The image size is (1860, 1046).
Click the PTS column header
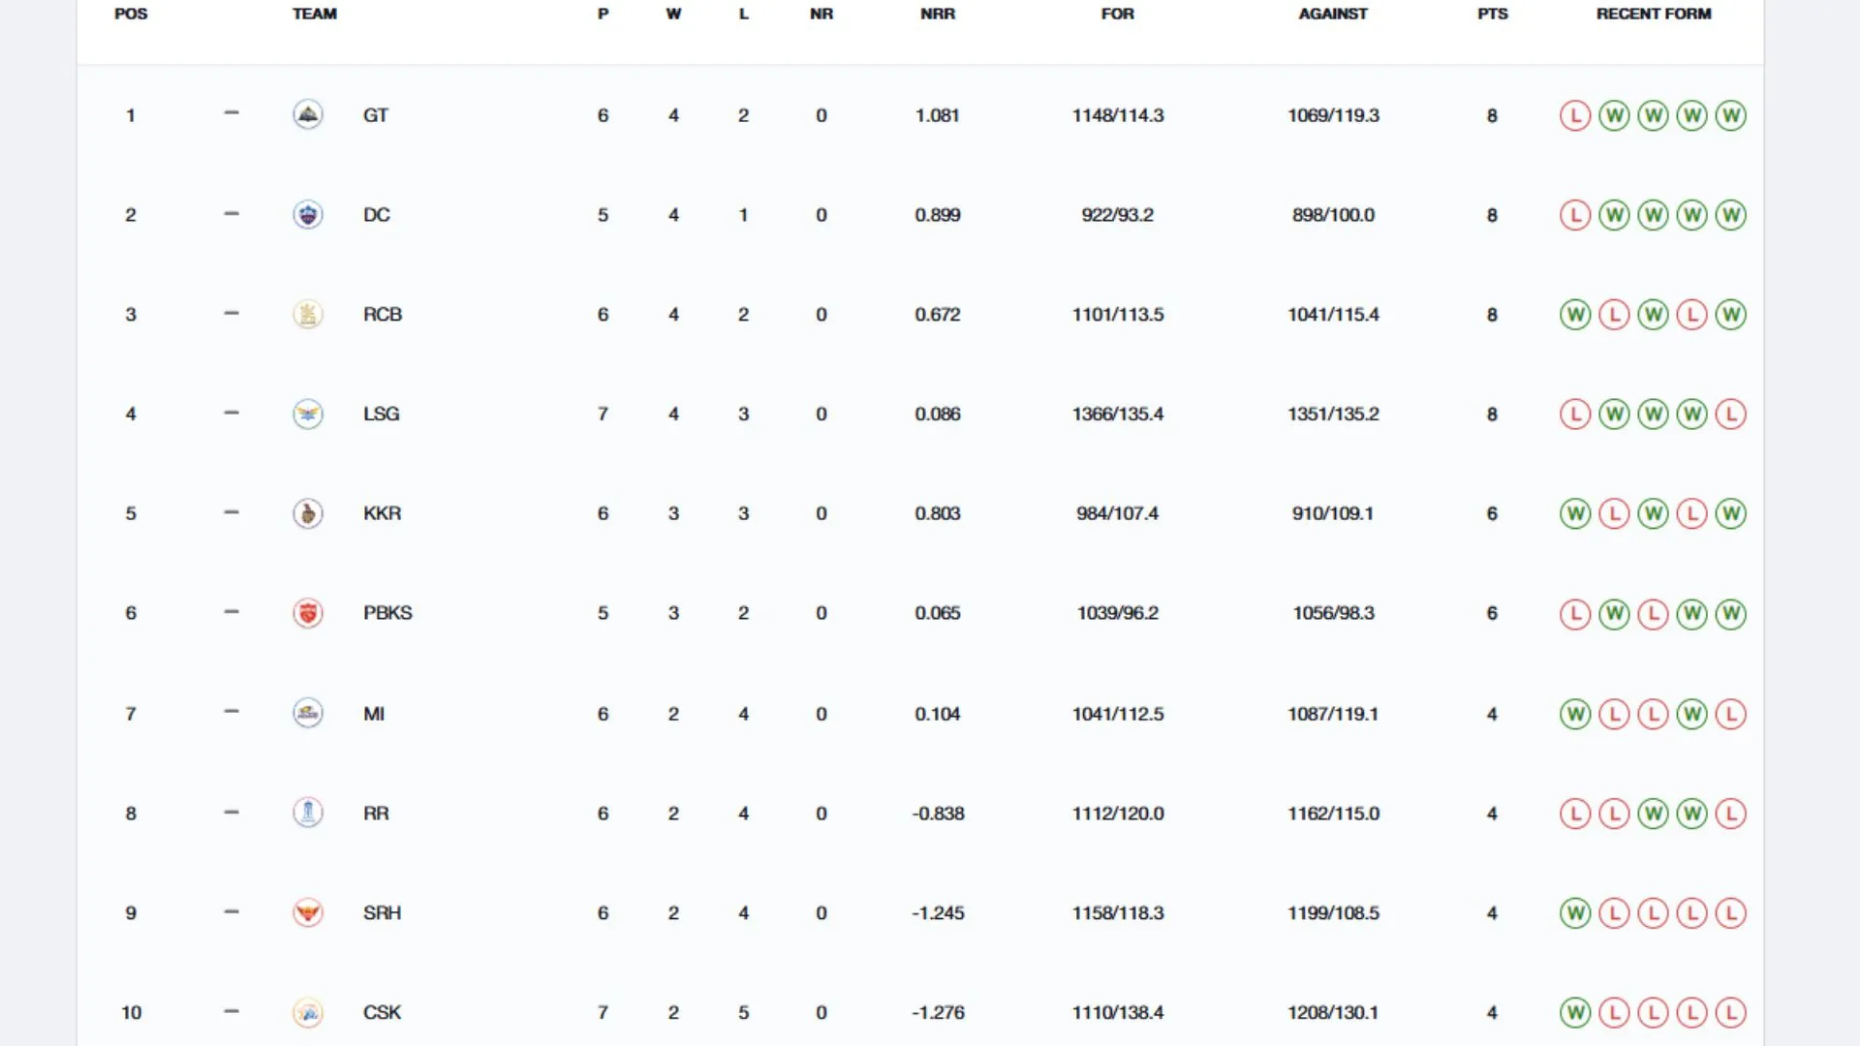[x=1493, y=14]
